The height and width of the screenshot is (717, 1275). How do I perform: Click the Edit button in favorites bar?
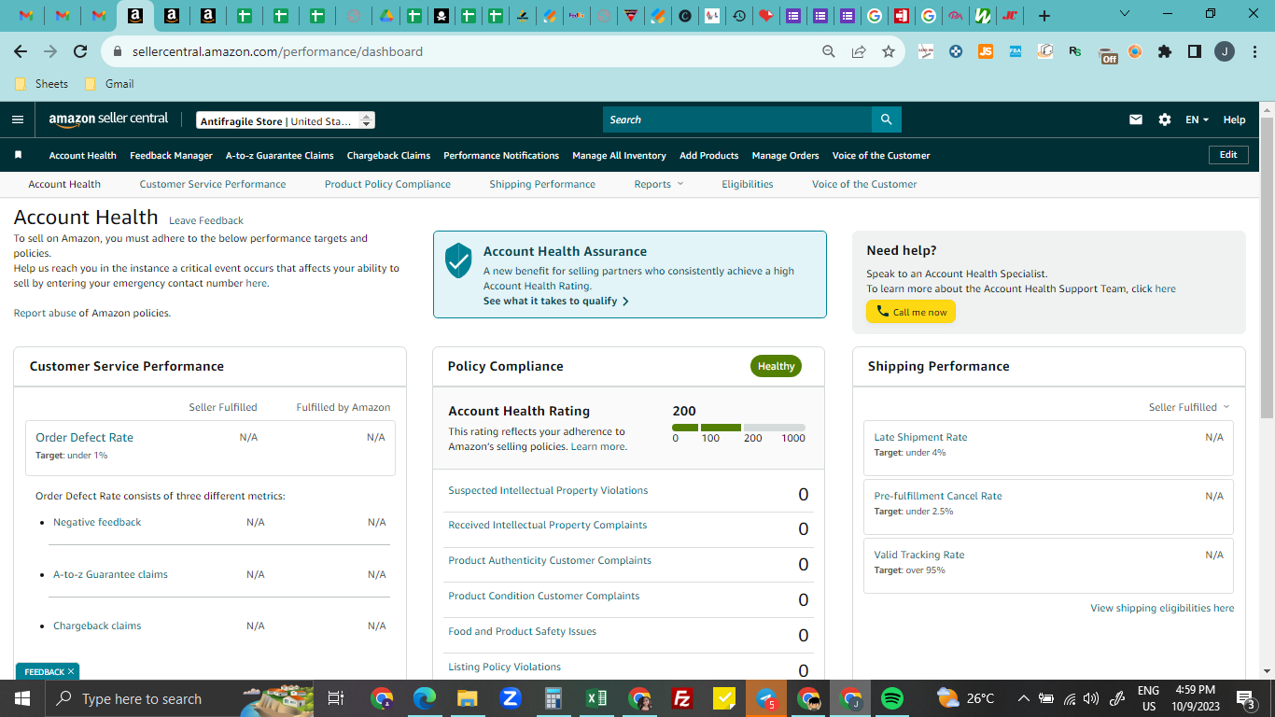[1228, 155]
